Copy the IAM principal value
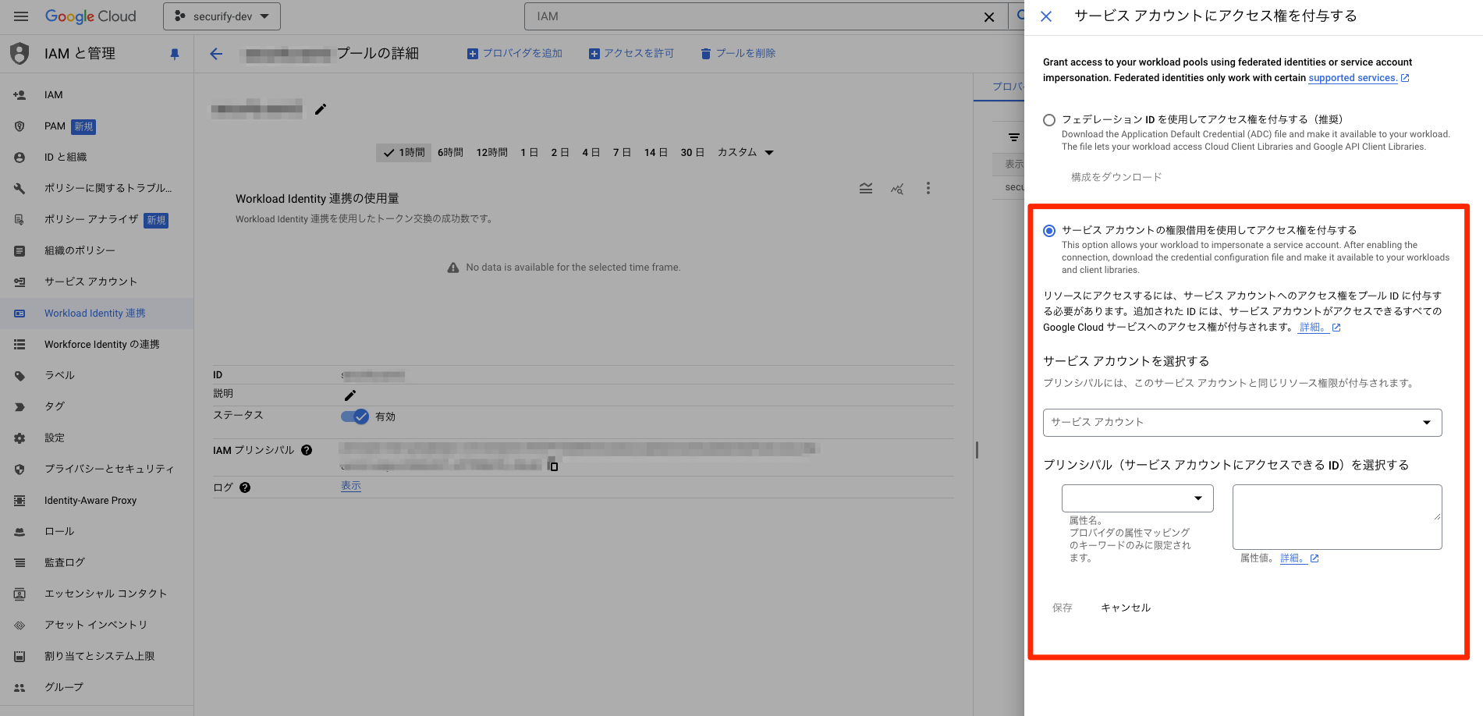Viewport: 1483px width, 716px height. pyautogui.click(x=554, y=466)
